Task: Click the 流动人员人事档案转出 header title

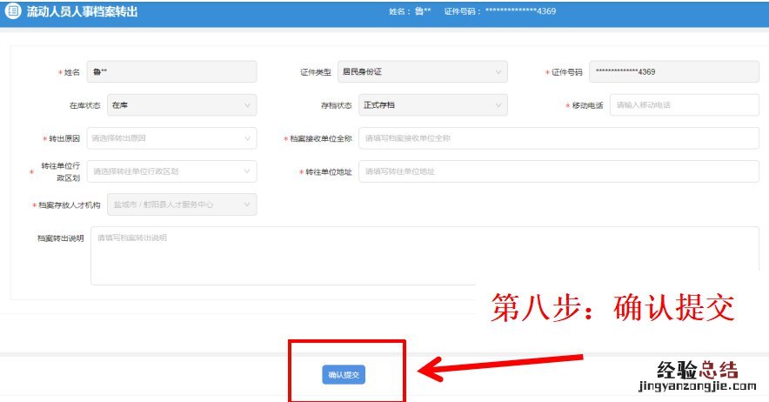Action: [x=82, y=12]
